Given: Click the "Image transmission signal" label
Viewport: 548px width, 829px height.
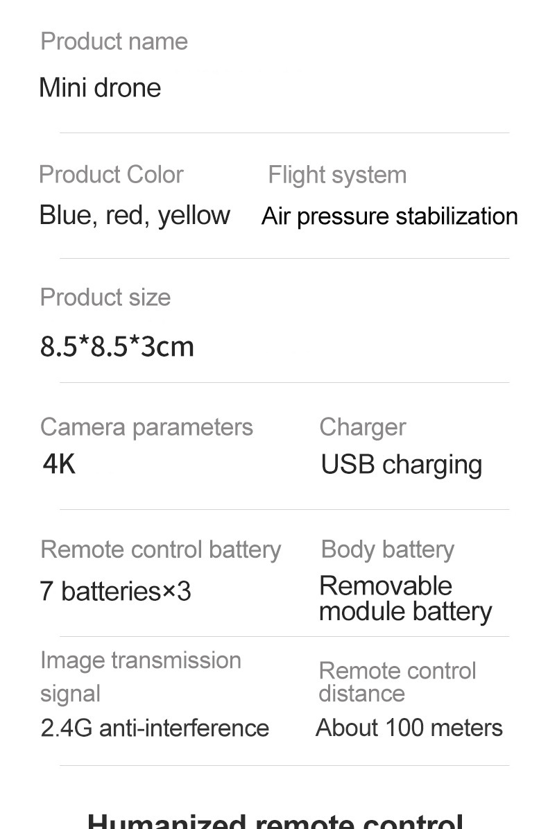Looking at the screenshot, I should pyautogui.click(x=140, y=676).
